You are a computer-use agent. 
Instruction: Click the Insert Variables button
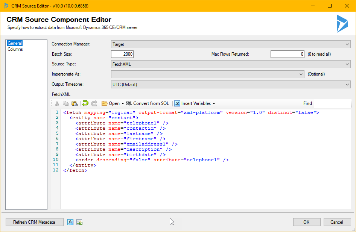193,103
